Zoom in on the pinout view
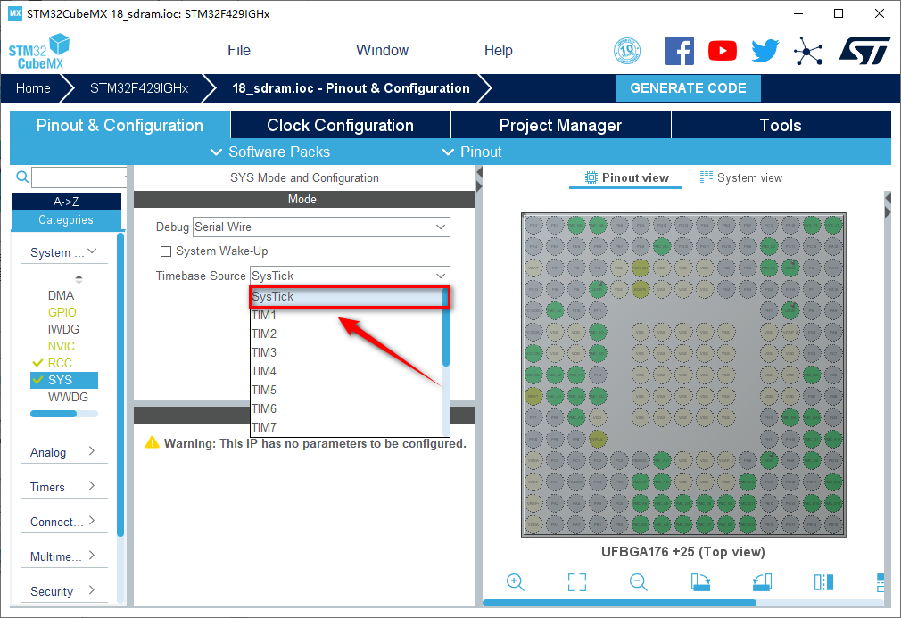This screenshot has width=901, height=618. [515, 582]
